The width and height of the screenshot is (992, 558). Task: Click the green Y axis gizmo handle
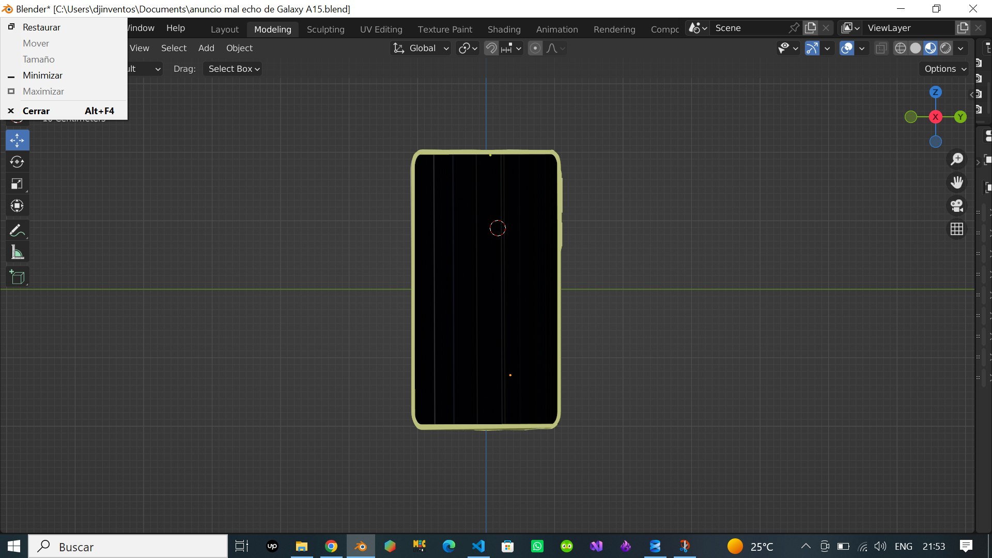click(960, 117)
